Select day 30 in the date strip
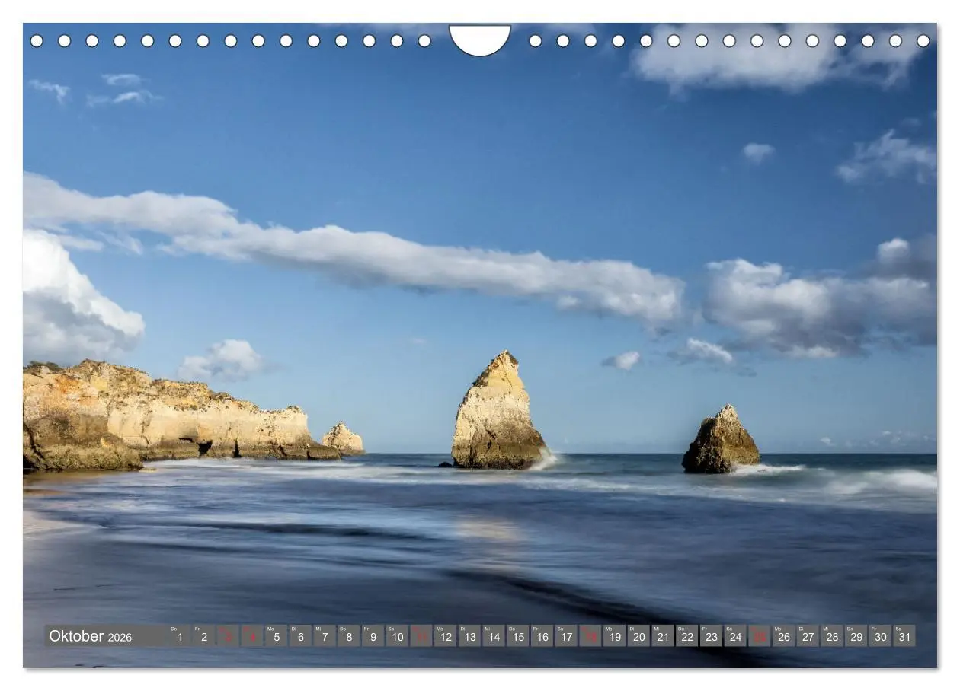The width and height of the screenshot is (960, 691). (x=880, y=636)
